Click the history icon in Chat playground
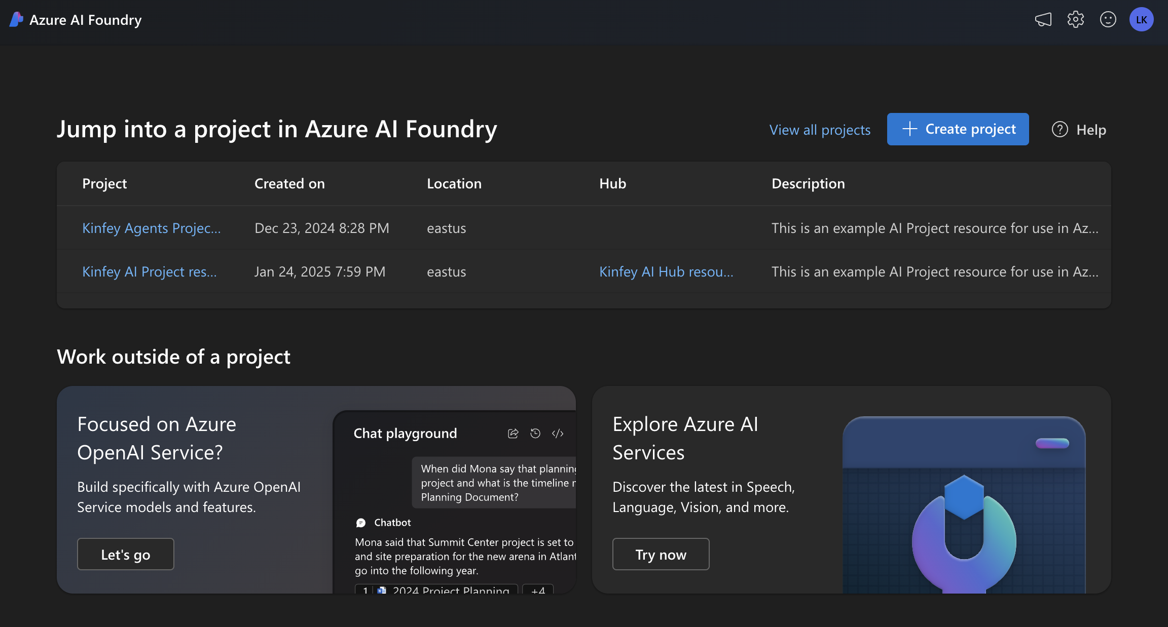The image size is (1168, 627). (x=535, y=434)
